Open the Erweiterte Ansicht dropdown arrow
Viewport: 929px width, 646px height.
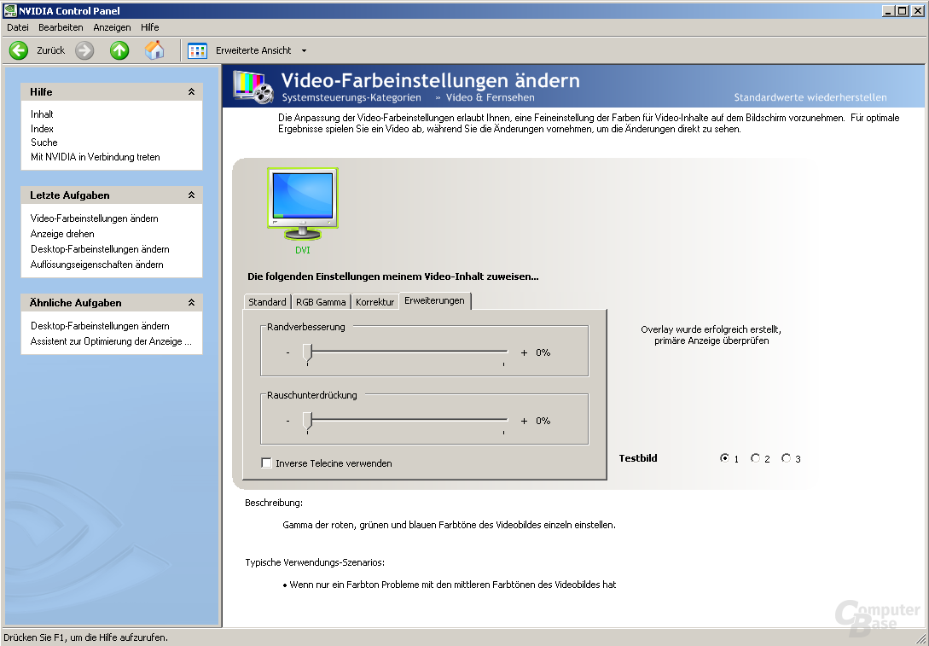[304, 51]
